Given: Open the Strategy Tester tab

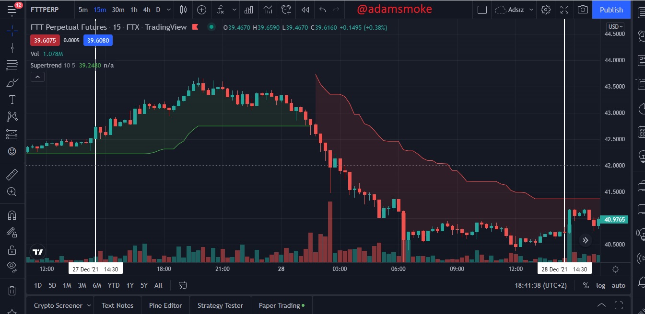Looking at the screenshot, I should pyautogui.click(x=220, y=305).
